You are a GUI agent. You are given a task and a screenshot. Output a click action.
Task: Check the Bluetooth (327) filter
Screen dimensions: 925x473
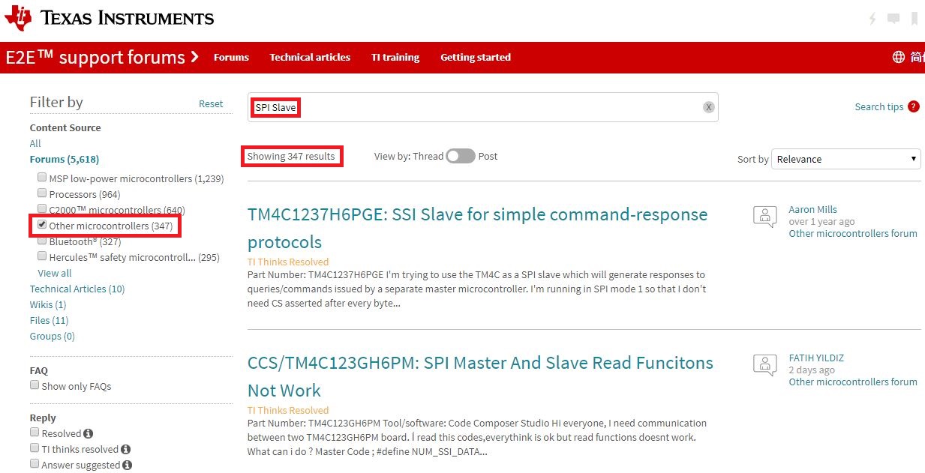pyautogui.click(x=42, y=241)
